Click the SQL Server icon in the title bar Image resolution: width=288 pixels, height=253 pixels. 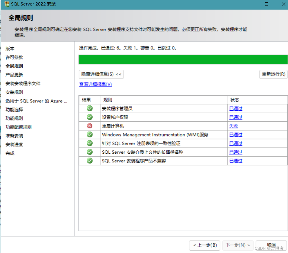pos(7,4)
